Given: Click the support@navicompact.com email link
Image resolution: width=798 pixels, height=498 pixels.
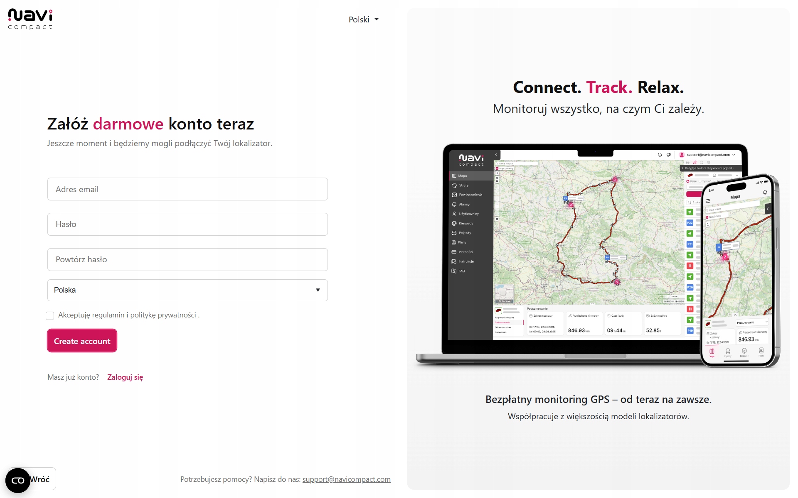Looking at the screenshot, I should pyautogui.click(x=346, y=479).
